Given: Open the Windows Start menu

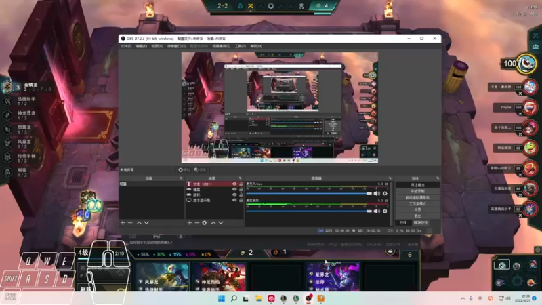Looking at the screenshot, I should point(222,298).
